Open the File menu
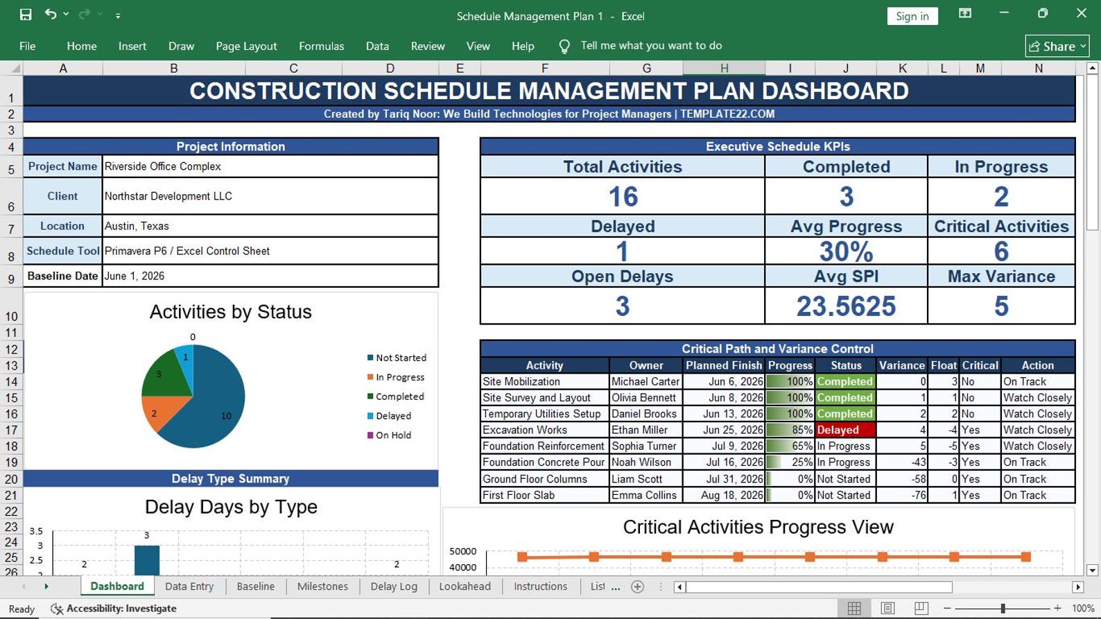 click(28, 46)
